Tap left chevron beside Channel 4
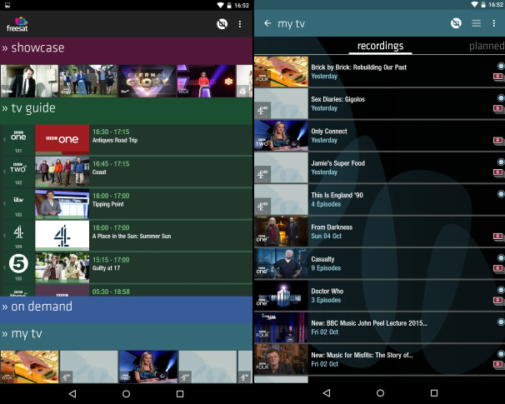Image resolution: width=505 pixels, height=404 pixels. tap(4, 236)
